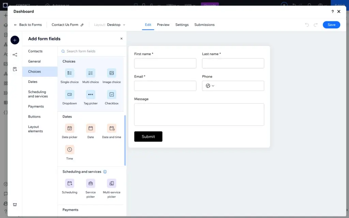The width and height of the screenshot is (349, 218).
Task: Switch to the Preview tab
Action: (x=163, y=25)
